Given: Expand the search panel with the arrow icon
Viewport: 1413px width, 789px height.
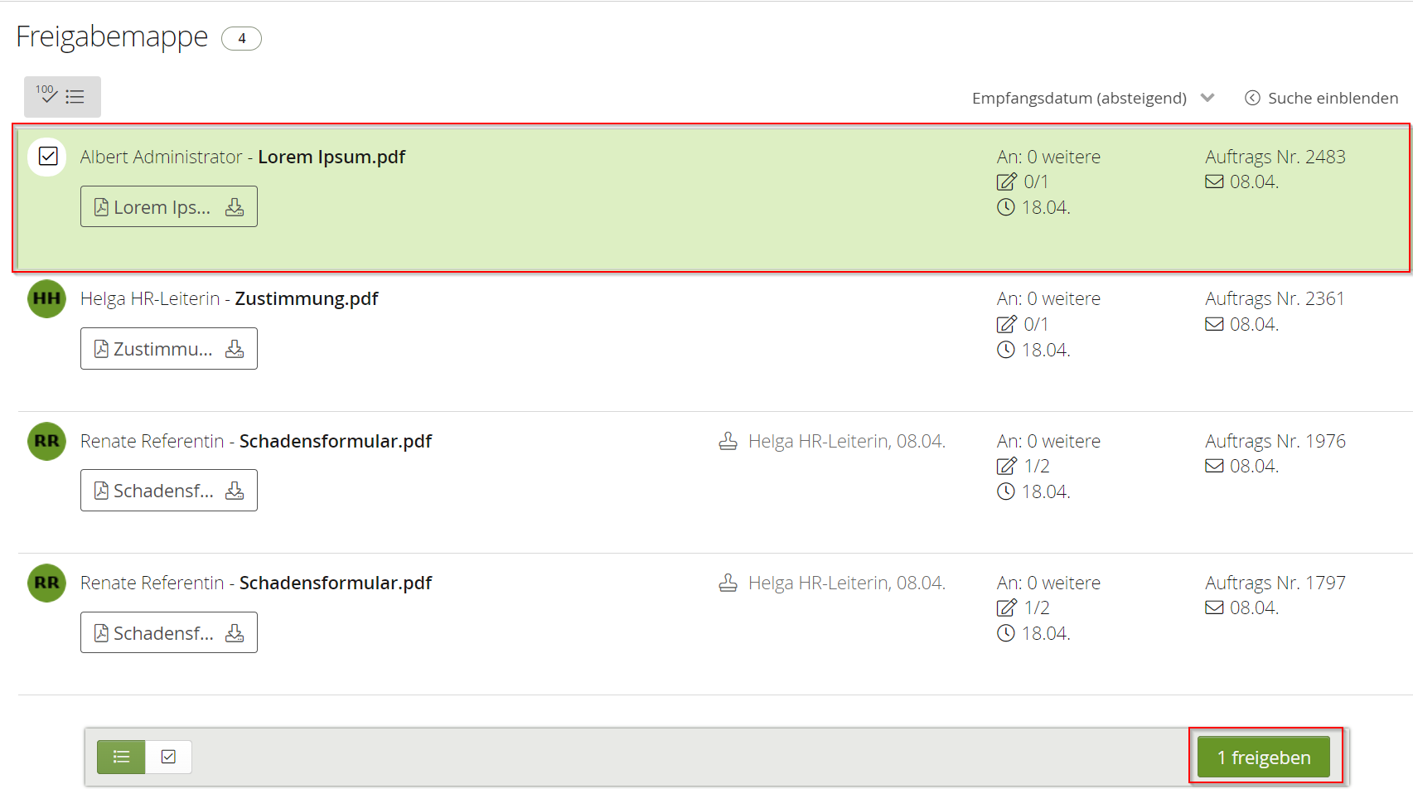Looking at the screenshot, I should (1252, 98).
